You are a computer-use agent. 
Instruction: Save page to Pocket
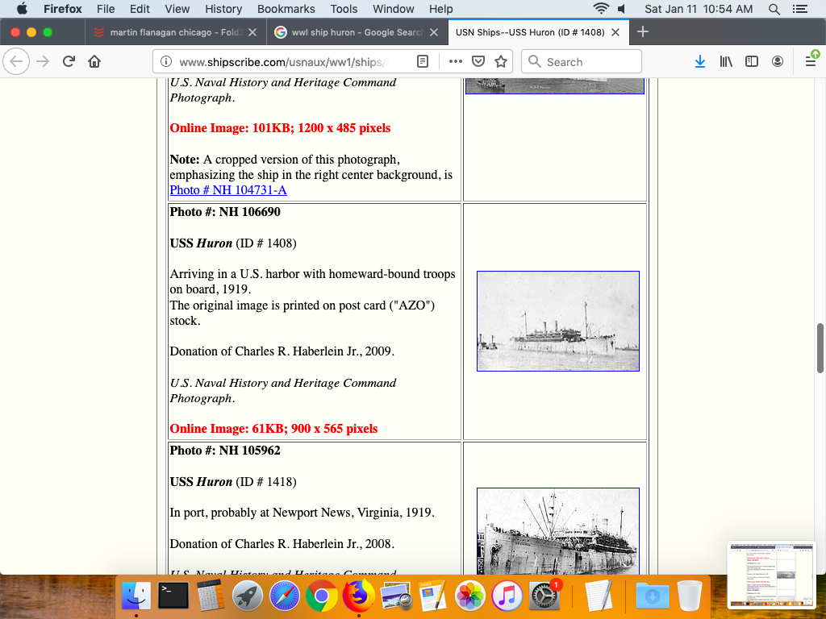(x=478, y=61)
